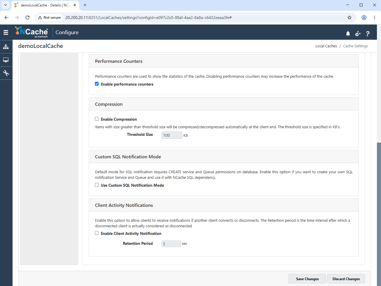Open the notifications bell
The height and width of the screenshot is (286, 381).
[x=348, y=34]
